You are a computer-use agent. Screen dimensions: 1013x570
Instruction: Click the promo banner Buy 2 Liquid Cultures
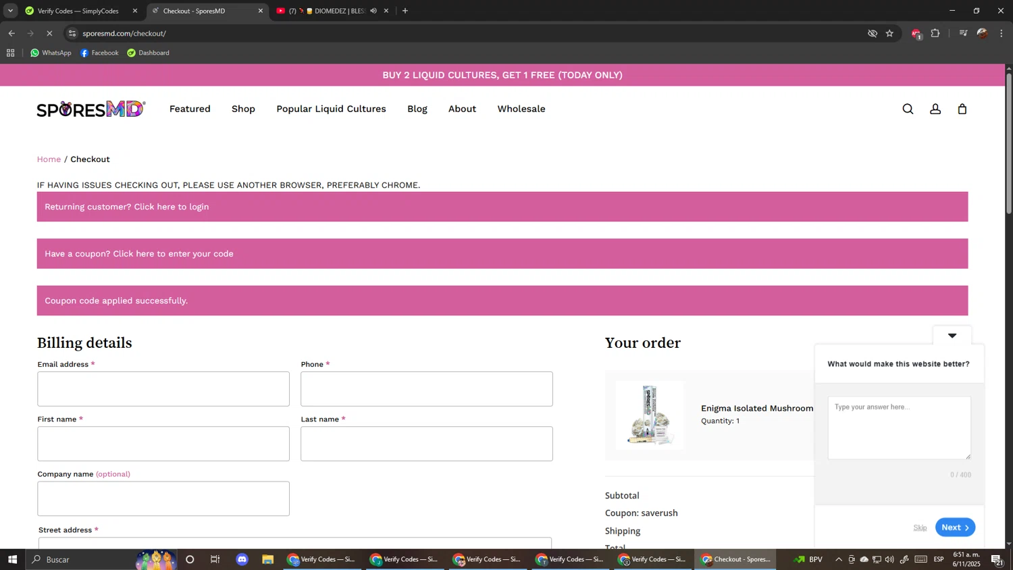(502, 75)
